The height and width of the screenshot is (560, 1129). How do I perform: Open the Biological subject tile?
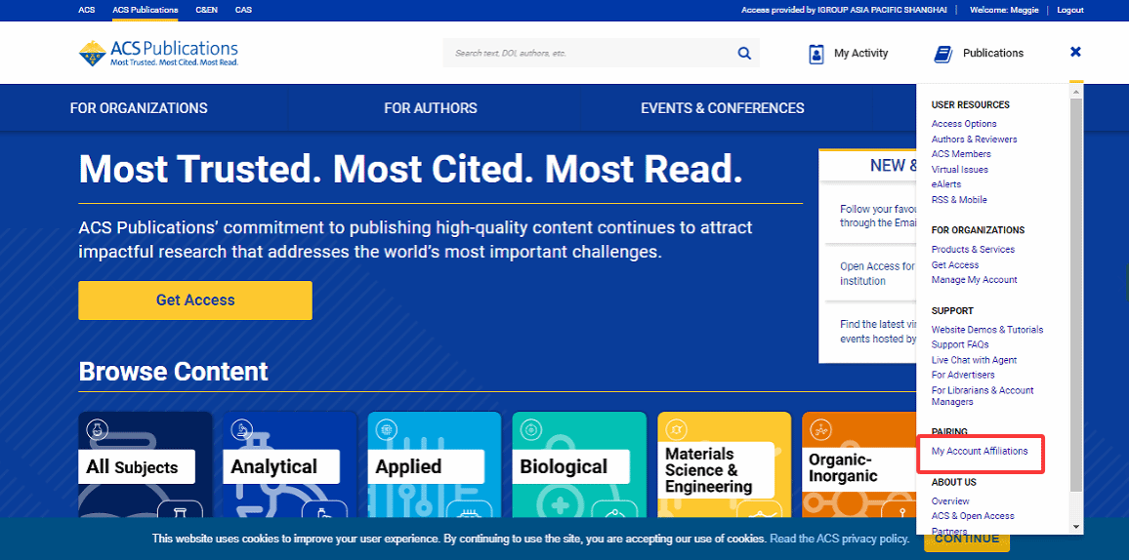pos(579,465)
